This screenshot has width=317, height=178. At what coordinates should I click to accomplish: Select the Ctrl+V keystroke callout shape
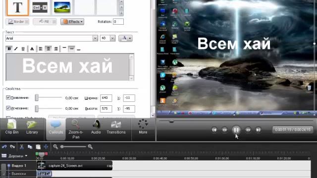[x=40, y=7]
